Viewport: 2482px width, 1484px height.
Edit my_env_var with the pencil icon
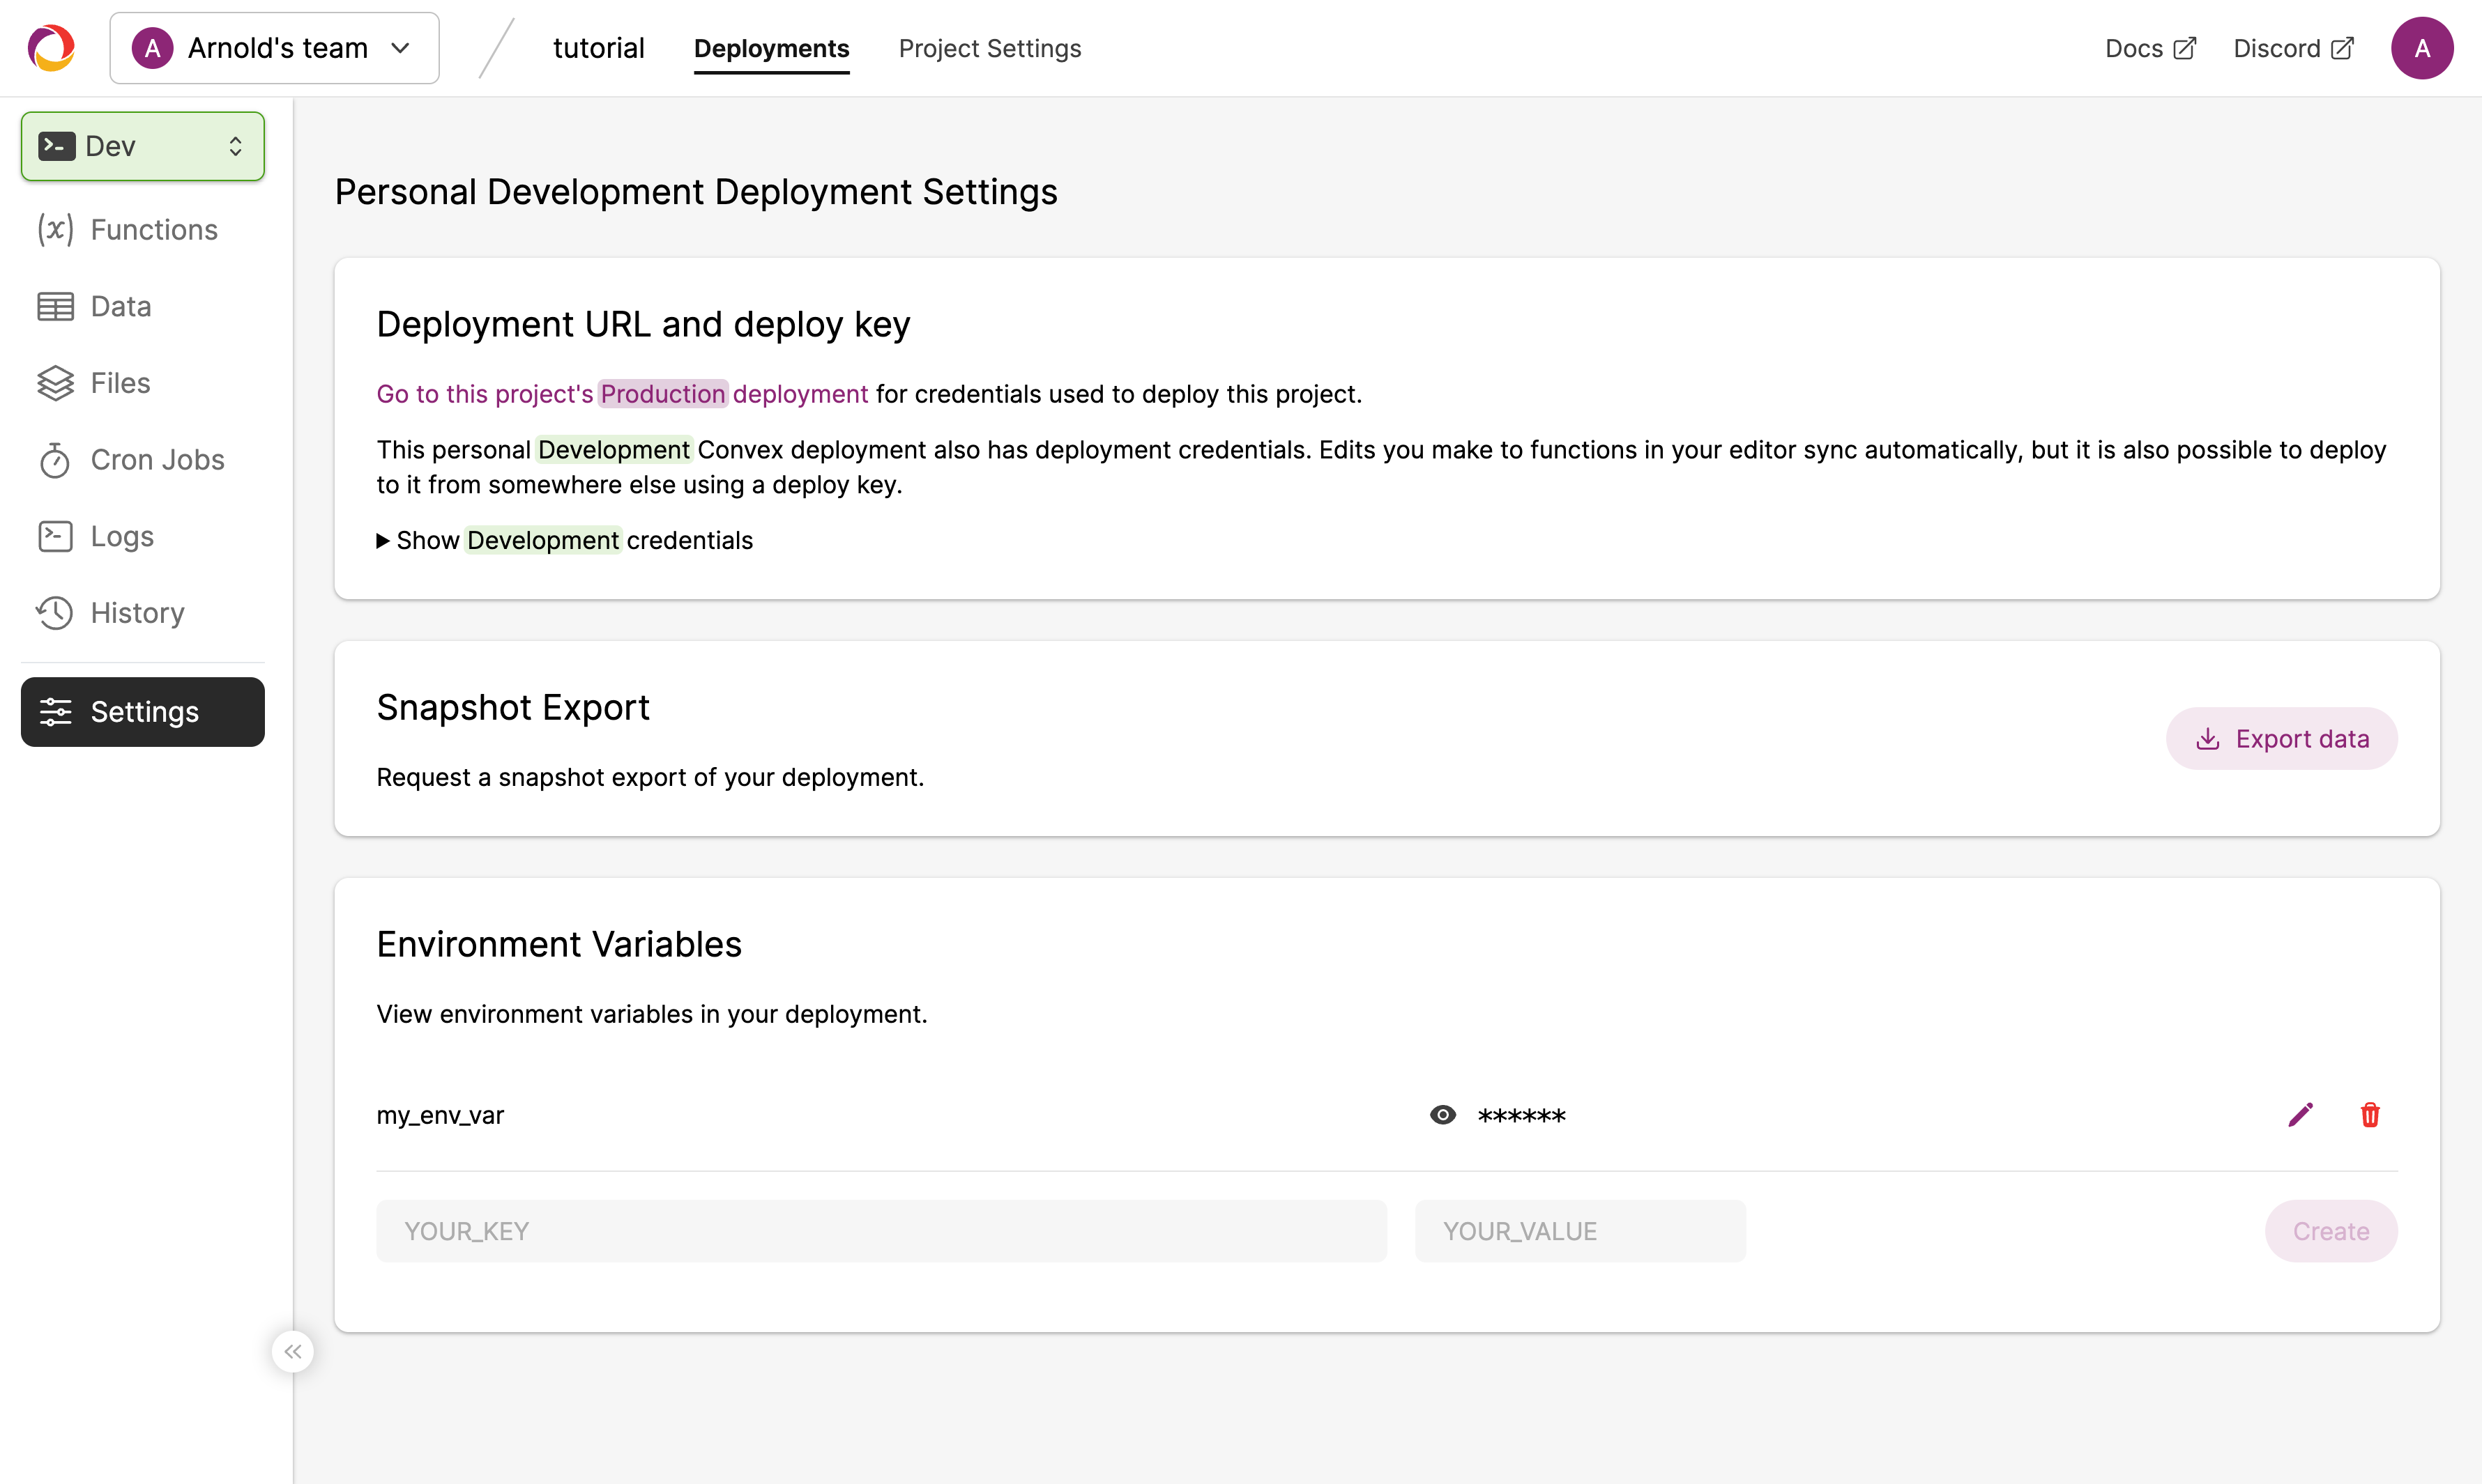pos(2300,1115)
